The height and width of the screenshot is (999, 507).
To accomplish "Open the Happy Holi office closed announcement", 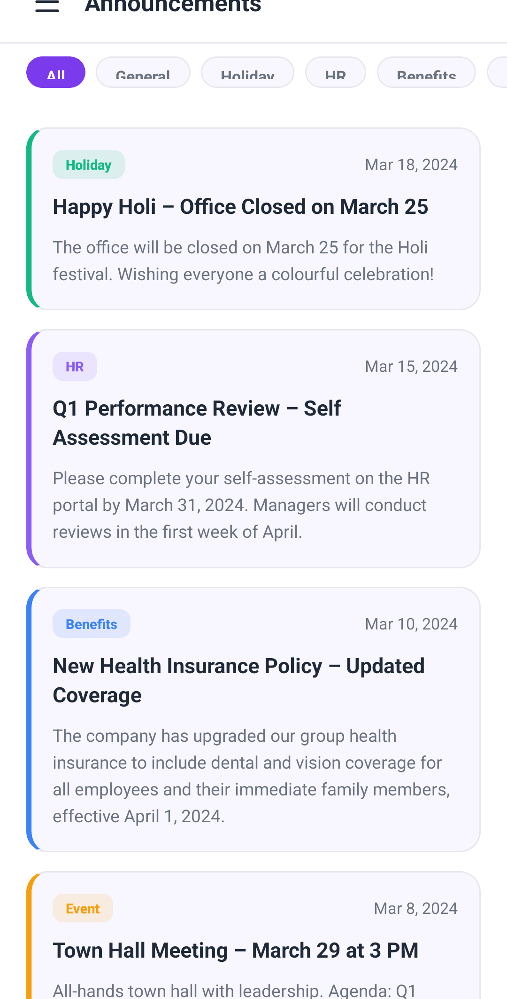I will coord(240,207).
